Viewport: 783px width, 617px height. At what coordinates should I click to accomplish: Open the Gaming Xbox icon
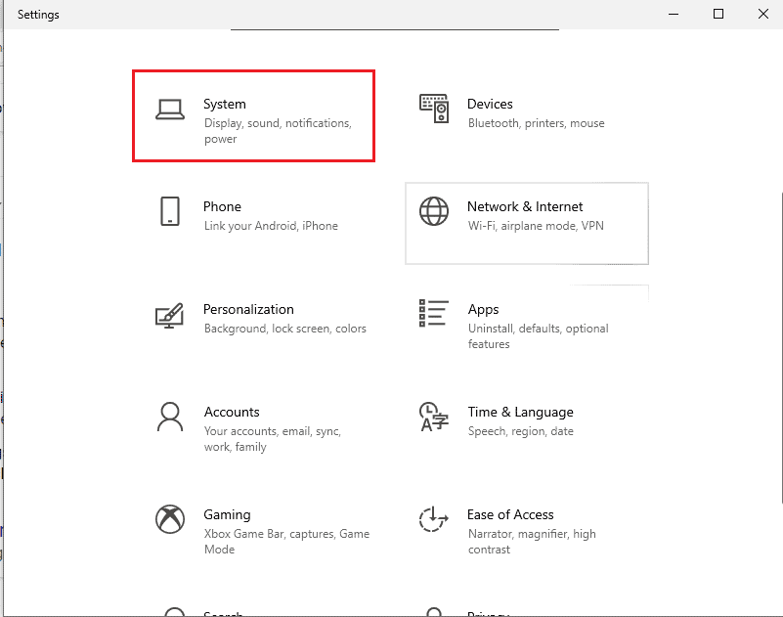click(x=170, y=519)
